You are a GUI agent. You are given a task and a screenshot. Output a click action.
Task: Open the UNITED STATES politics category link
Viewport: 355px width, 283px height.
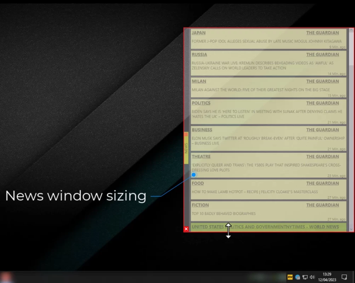pyautogui.click(x=238, y=227)
